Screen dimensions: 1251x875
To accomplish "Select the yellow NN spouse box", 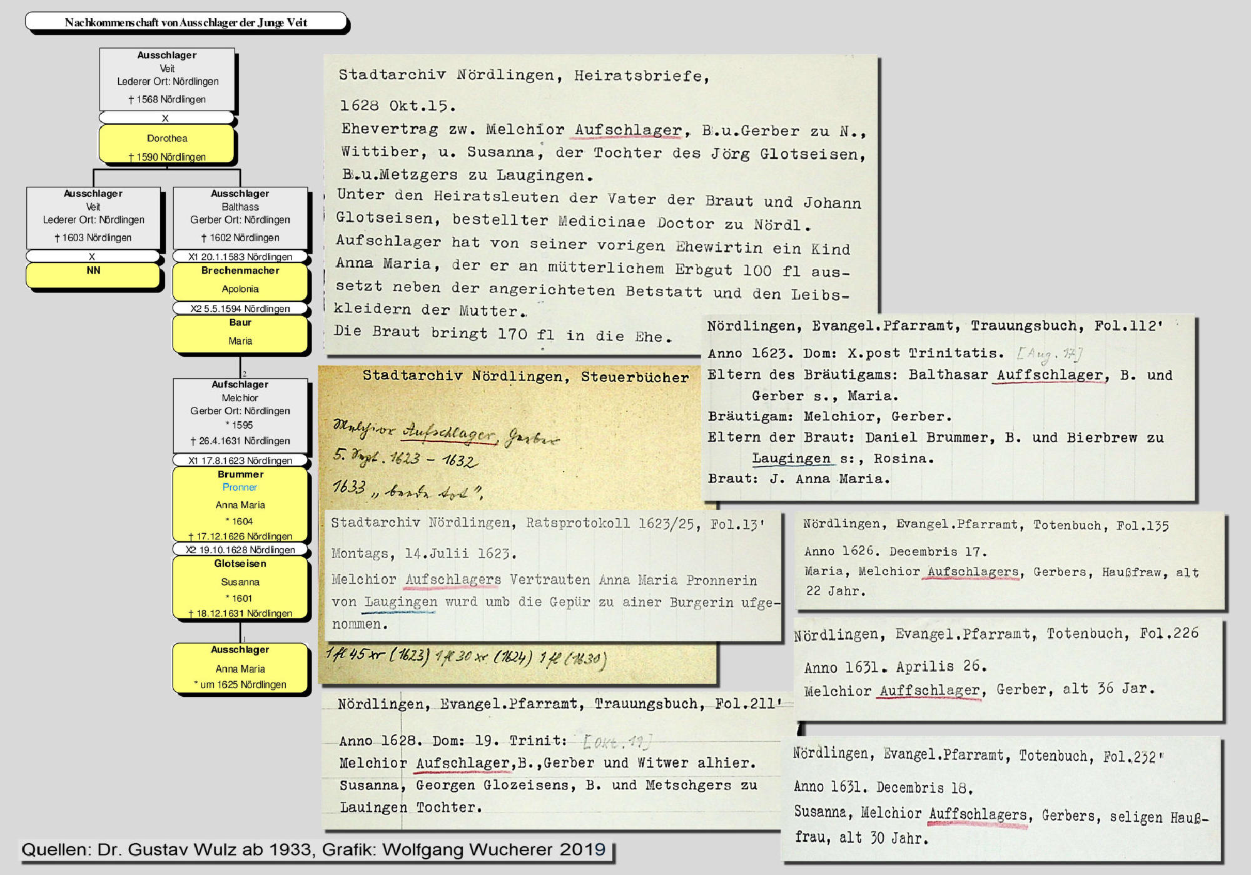I will point(93,274).
